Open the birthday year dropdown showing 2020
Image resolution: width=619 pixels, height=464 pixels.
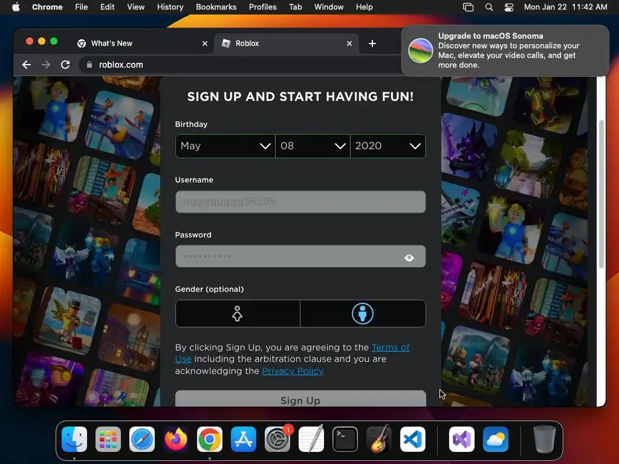(x=387, y=146)
